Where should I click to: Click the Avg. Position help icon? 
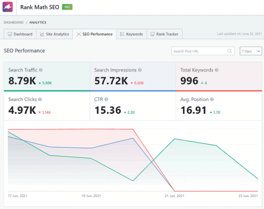pos(212,99)
